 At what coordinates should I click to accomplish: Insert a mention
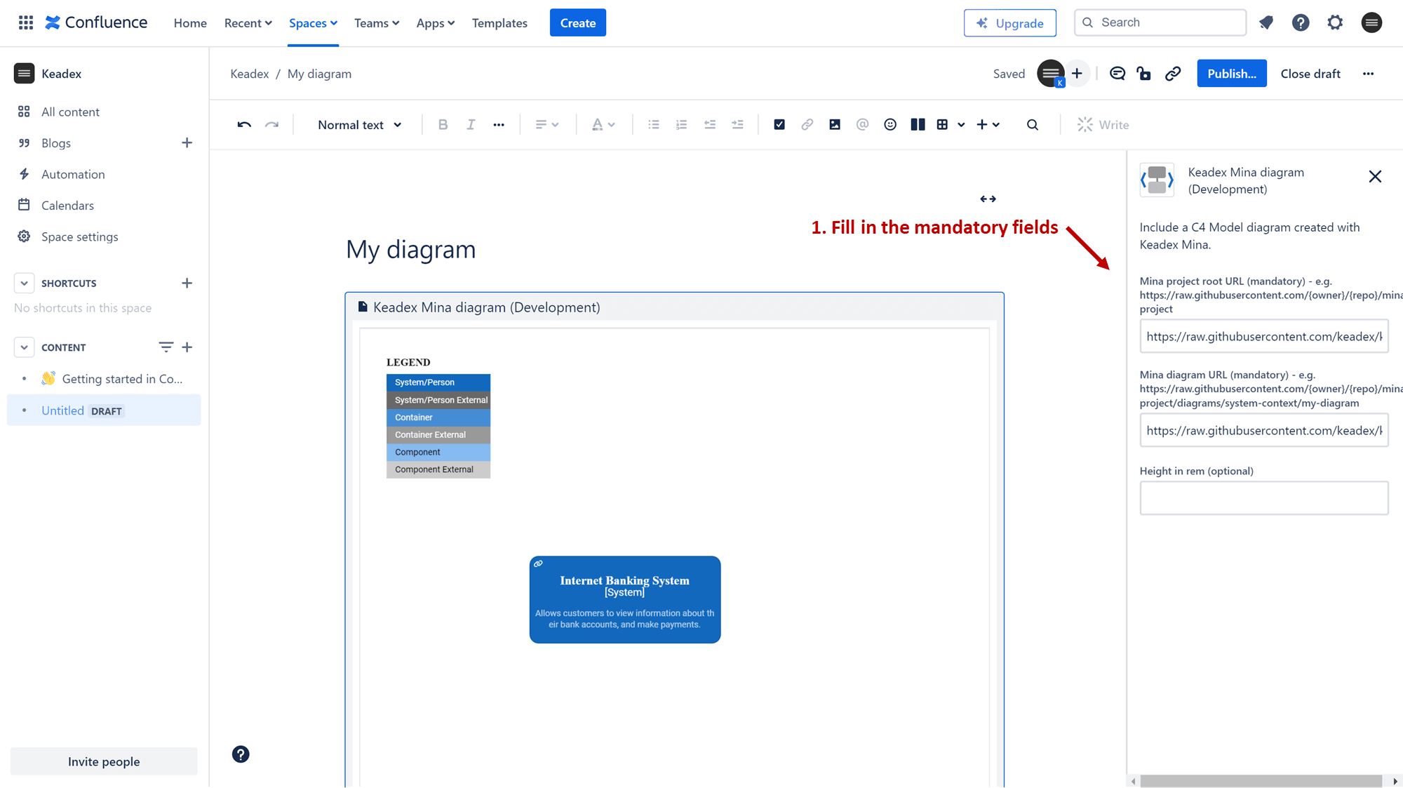coord(862,125)
